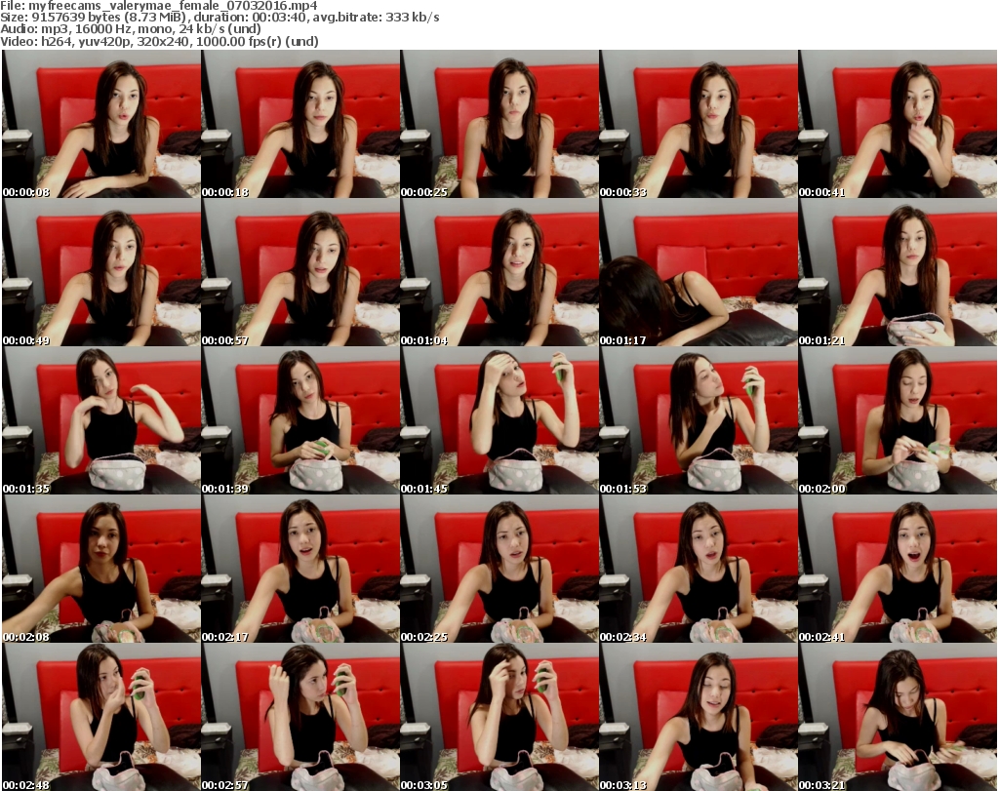Choose the frame at 00:01:45
999x791 pixels.
pos(499,420)
